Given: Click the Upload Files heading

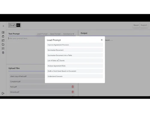Looking at the screenshot, I should point(14,68).
